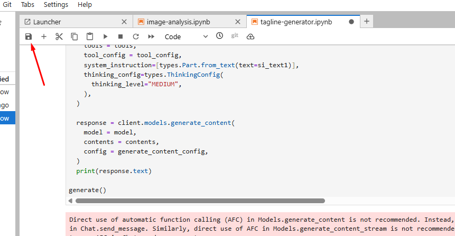Open the Tabs menu
Viewport: 455px width, 236px height.
click(27, 5)
